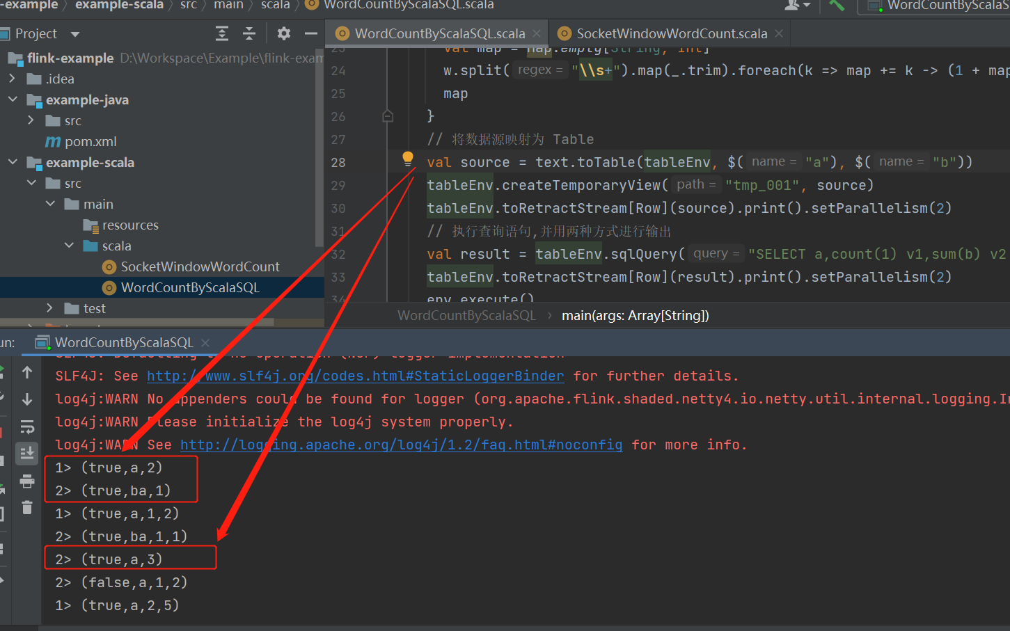The height and width of the screenshot is (631, 1010).
Task: Collapse the scala folder
Action: point(69,246)
